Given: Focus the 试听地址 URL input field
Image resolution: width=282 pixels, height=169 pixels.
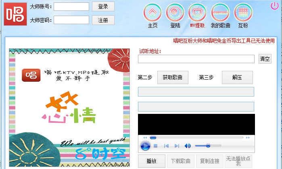Looking at the screenshot, I should (196, 59).
